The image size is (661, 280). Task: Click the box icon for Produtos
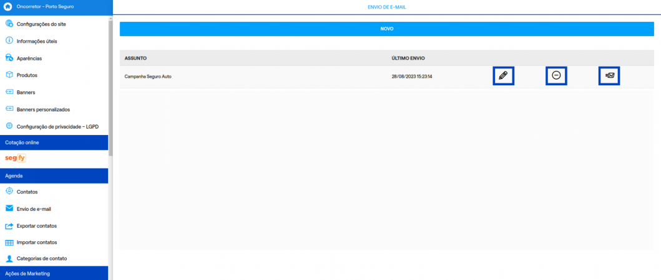pyautogui.click(x=9, y=75)
